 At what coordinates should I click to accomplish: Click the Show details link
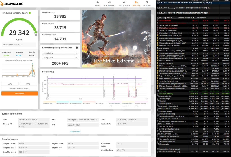pyautogui.click(x=75, y=132)
